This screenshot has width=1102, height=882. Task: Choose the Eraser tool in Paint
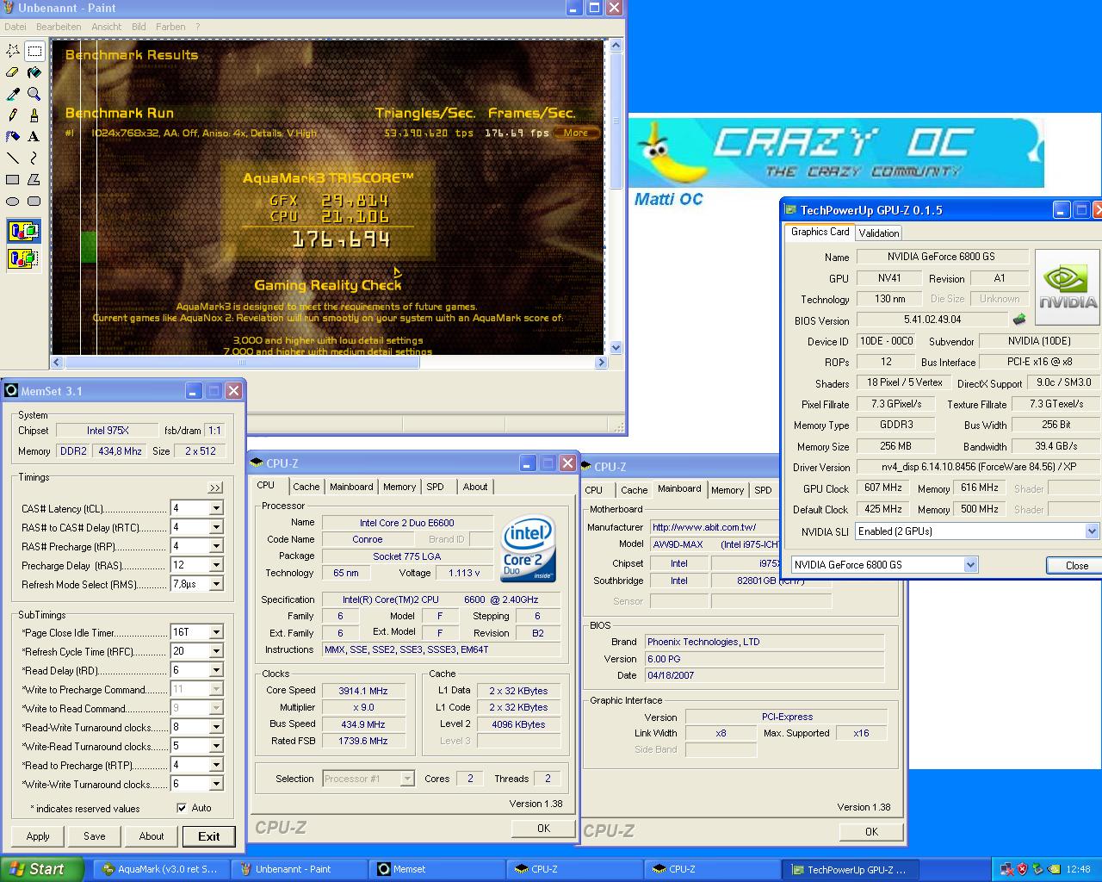[x=13, y=73]
